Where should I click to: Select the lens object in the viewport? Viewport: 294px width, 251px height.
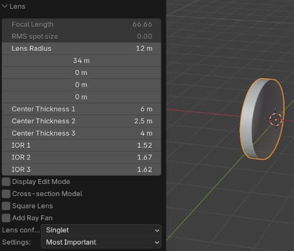coord(262,119)
